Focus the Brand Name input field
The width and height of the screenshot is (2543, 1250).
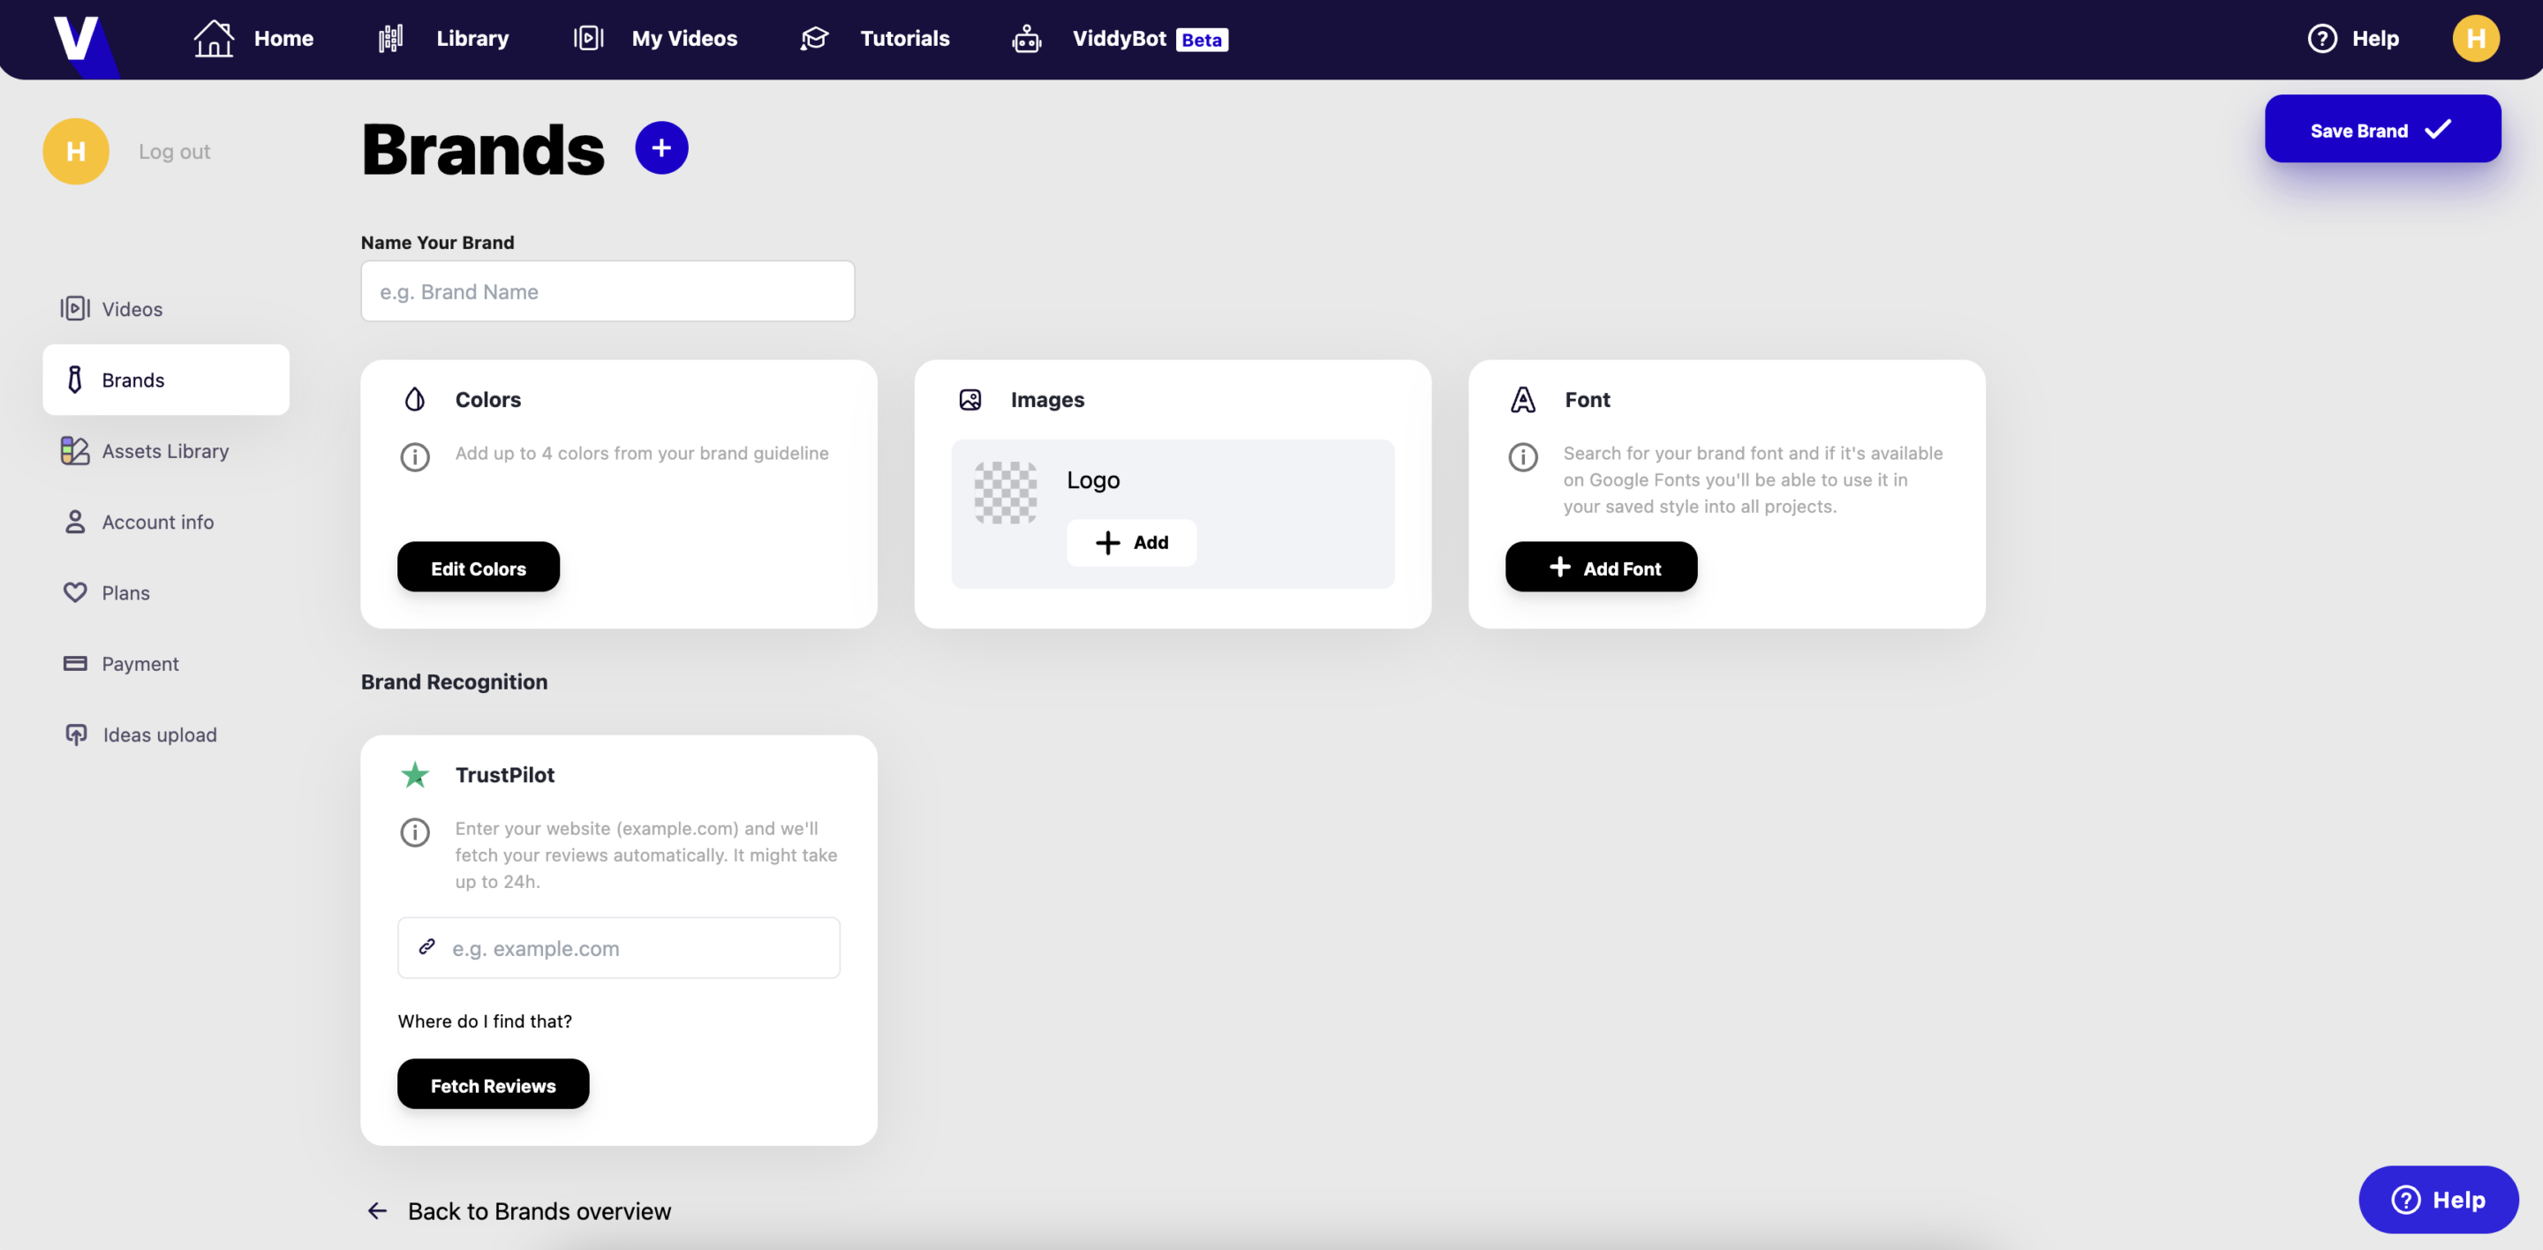point(607,291)
